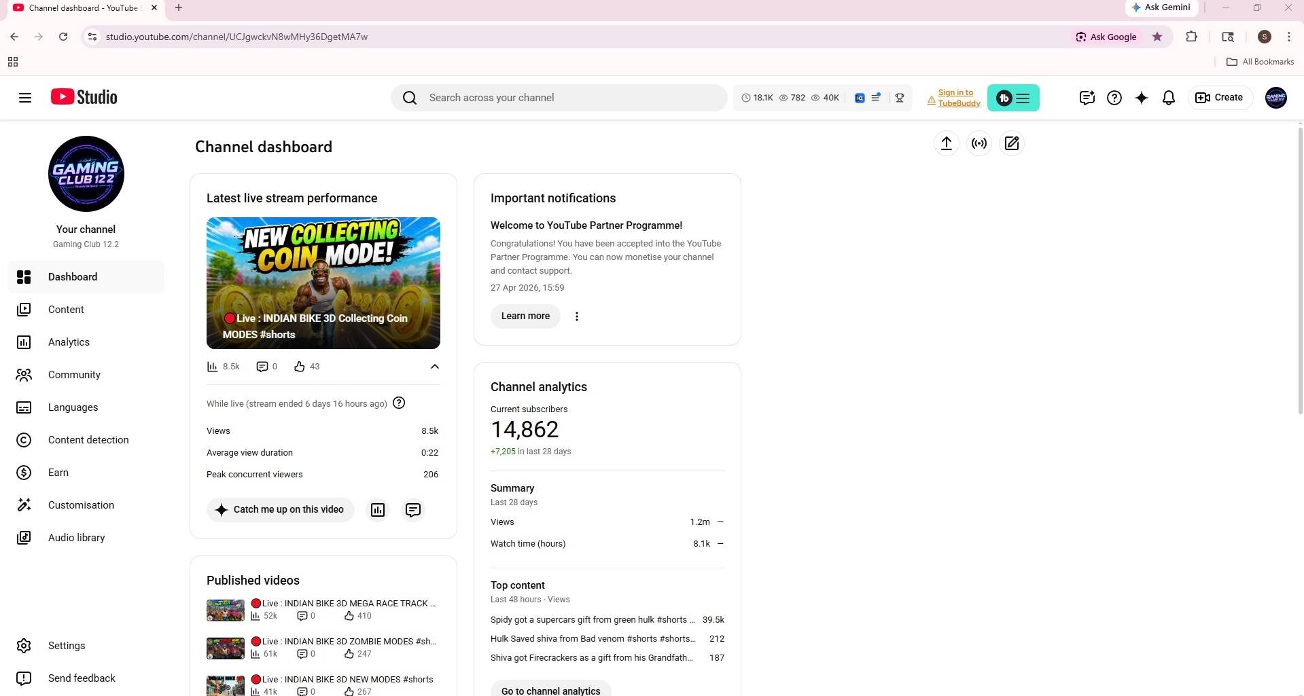The height and width of the screenshot is (696, 1304).
Task: Click the hamburger menu to collapse sidebar
Action: [x=25, y=98]
